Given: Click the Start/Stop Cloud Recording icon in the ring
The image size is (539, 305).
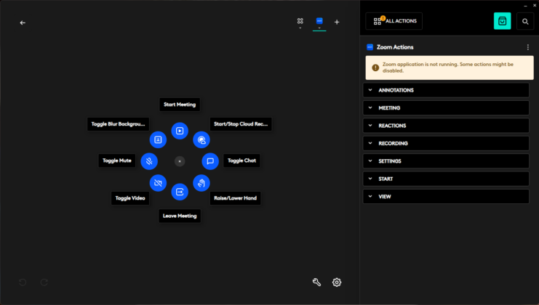Looking at the screenshot, I should (x=201, y=139).
